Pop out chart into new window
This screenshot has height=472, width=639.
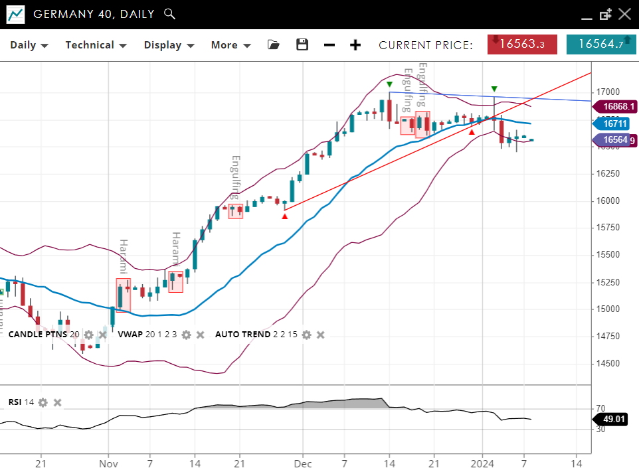(x=605, y=15)
